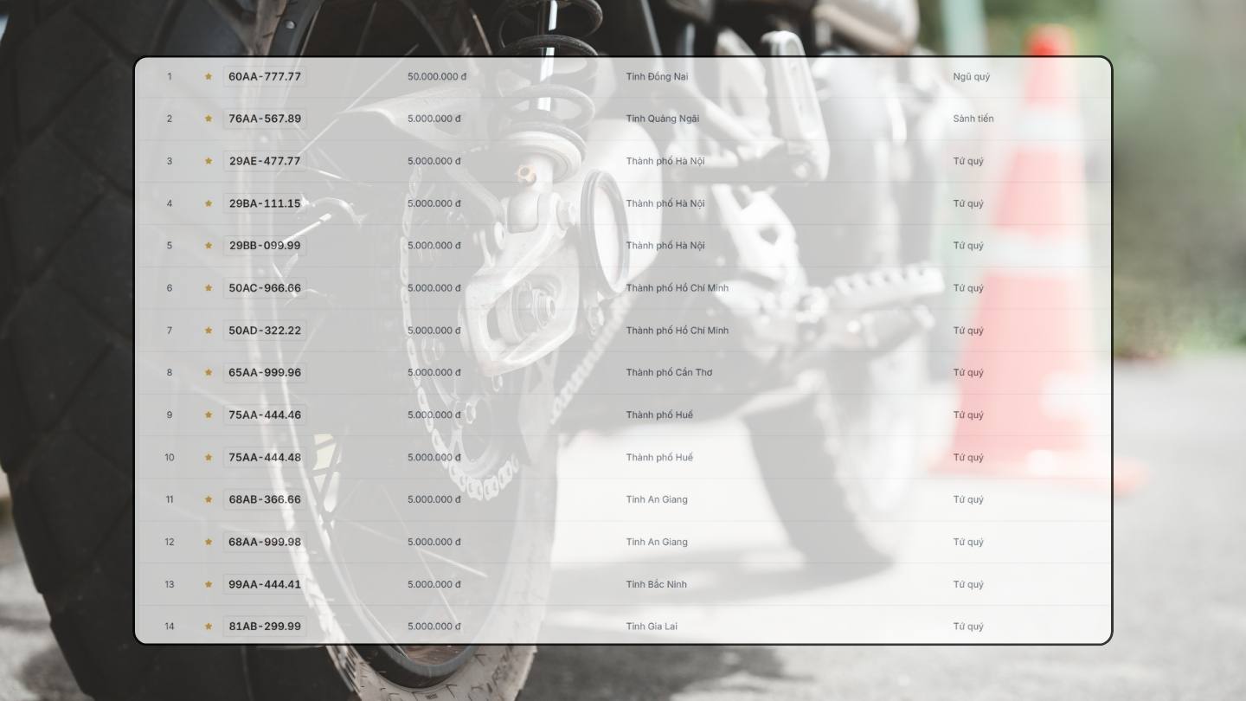Click Tỉnh Gia Lai cell
This screenshot has width=1246, height=701.
pos(652,627)
